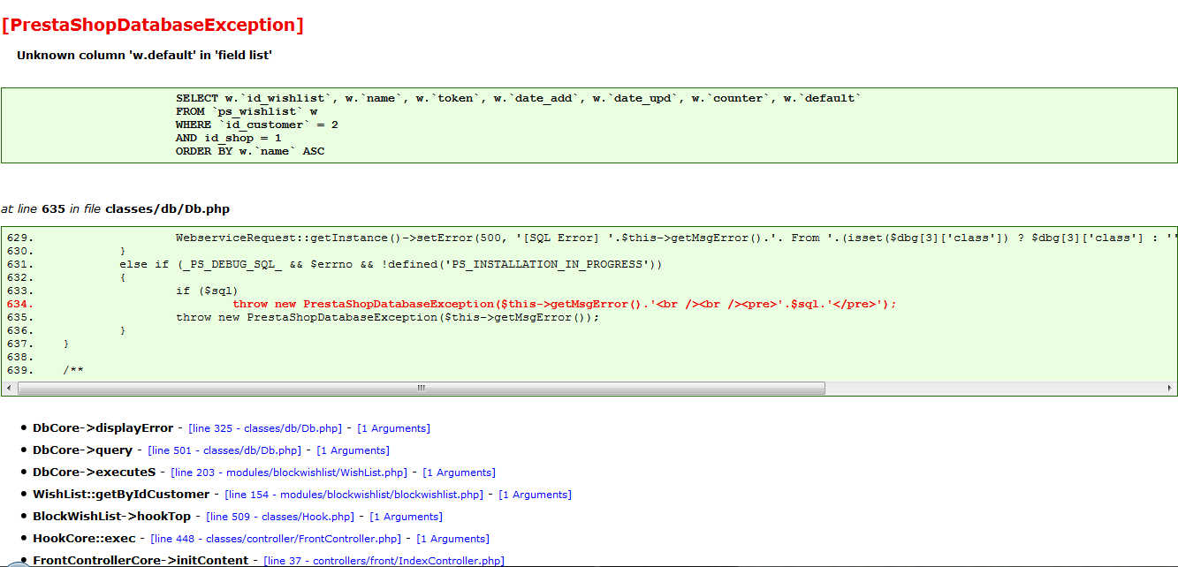Expand the DbCore->displayError arguments link

[x=393, y=428]
